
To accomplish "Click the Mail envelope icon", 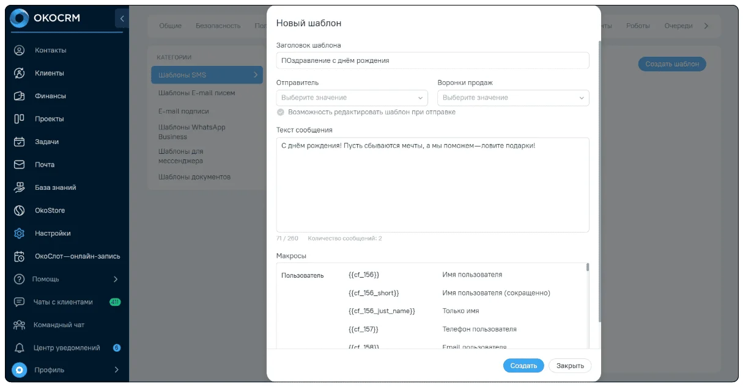I will tap(19, 165).
